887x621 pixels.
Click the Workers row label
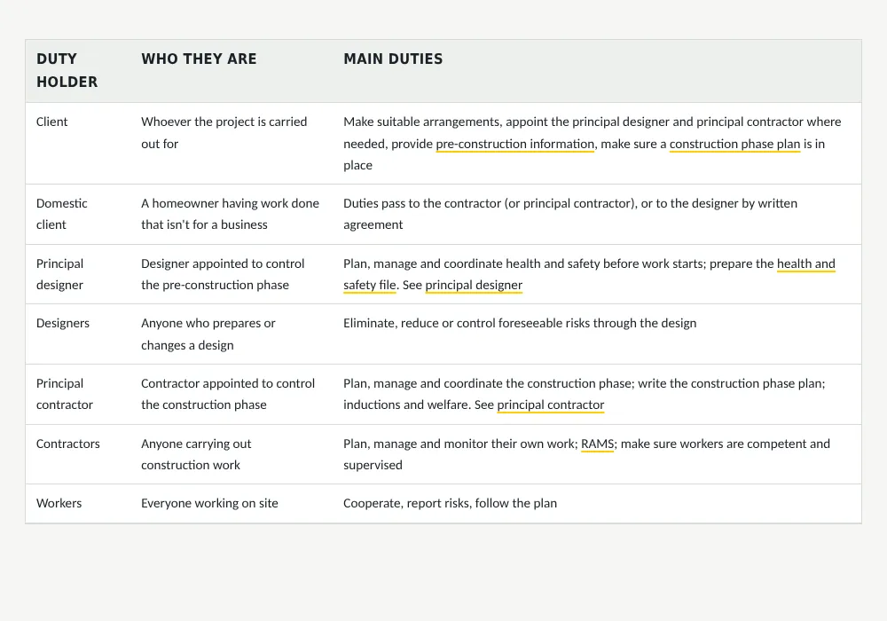[59, 503]
